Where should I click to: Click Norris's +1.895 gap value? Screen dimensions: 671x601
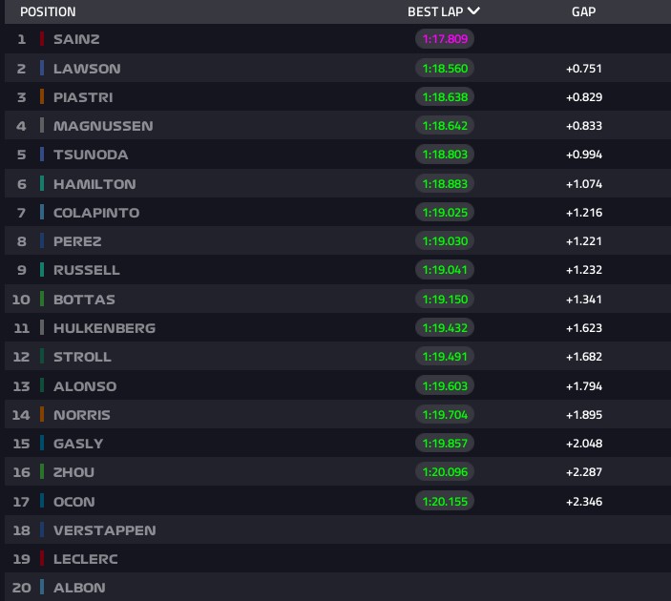coord(584,415)
